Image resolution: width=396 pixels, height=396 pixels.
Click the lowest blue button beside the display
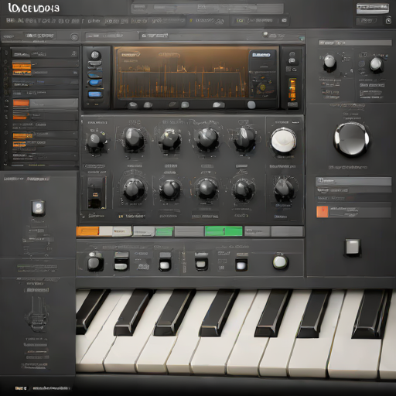tap(95, 94)
